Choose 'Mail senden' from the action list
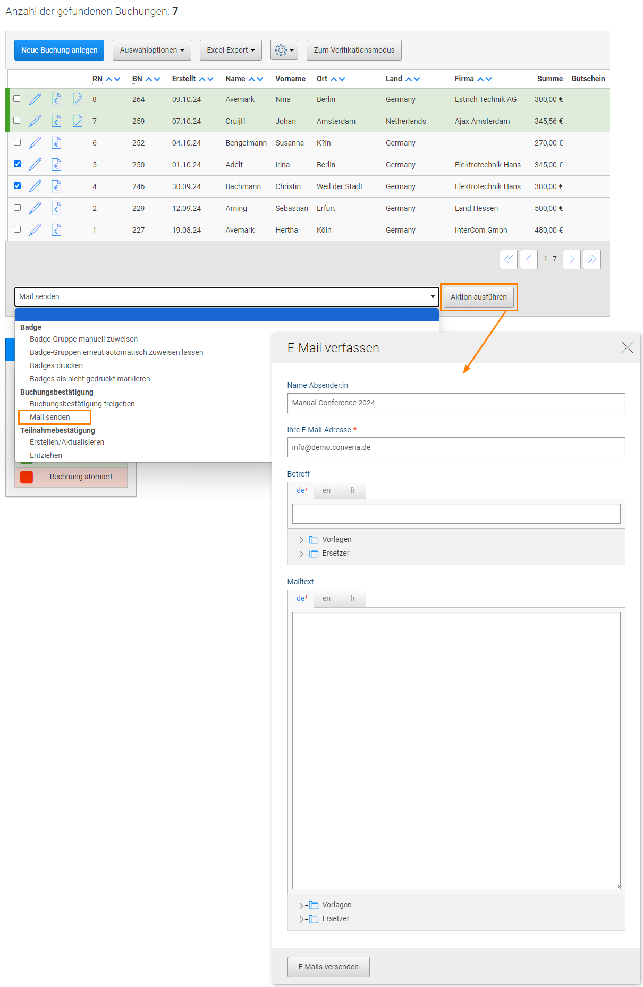The width and height of the screenshot is (643, 987). pos(50,417)
